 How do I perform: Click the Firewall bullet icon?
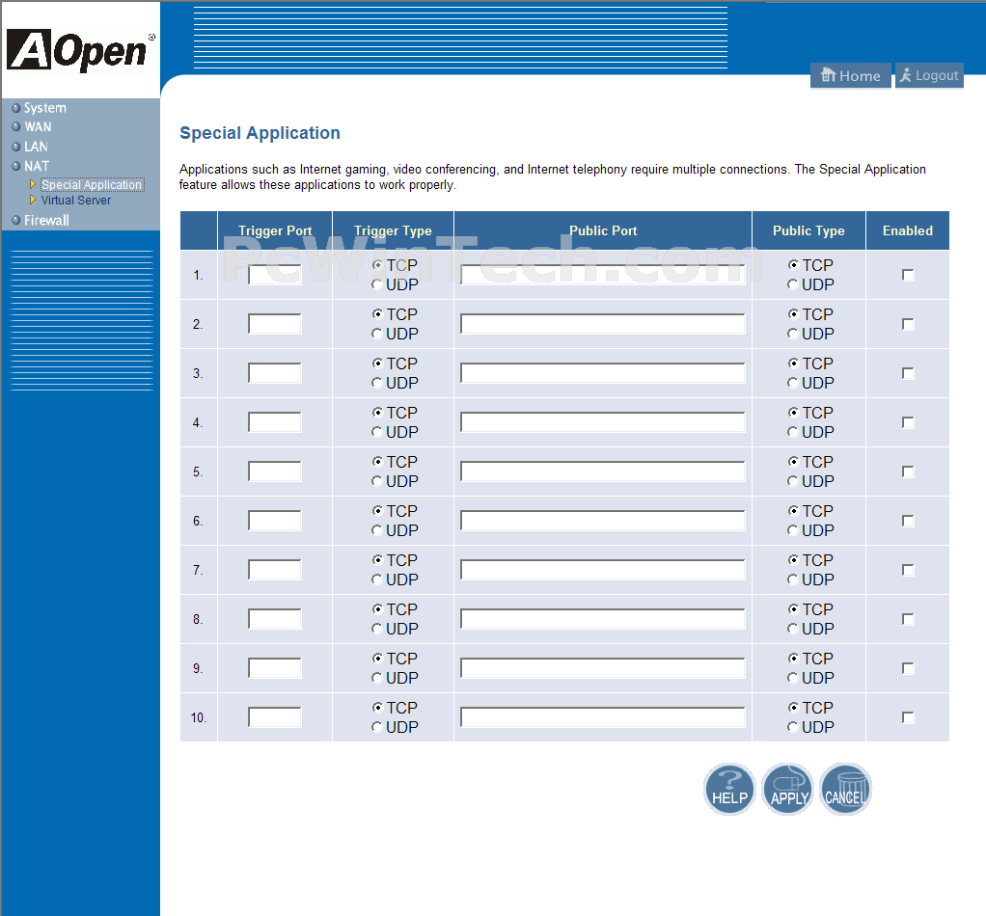coord(16,220)
